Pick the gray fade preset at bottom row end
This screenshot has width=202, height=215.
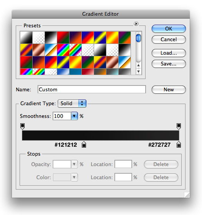point(125,72)
